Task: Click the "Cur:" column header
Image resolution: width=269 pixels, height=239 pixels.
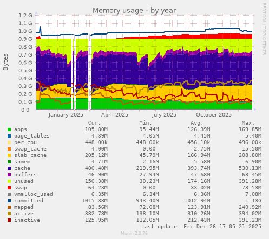Action: pos(94,123)
